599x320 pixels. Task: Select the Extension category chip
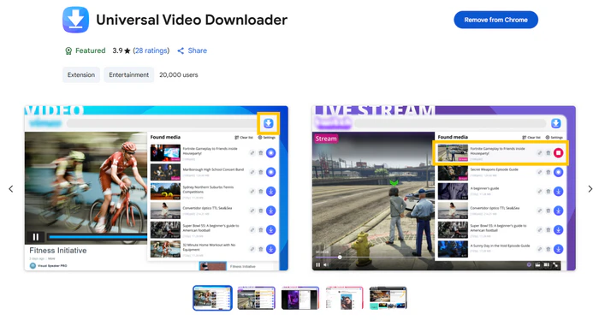81,74
